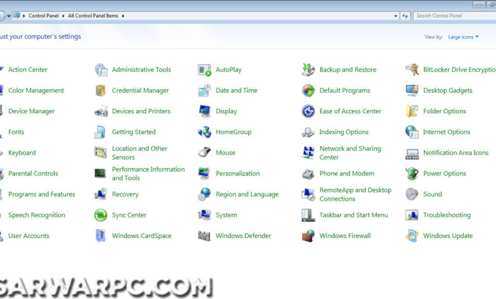Open the Windows Defender icon
Image resolution: width=496 pixels, height=299 pixels.
click(204, 236)
